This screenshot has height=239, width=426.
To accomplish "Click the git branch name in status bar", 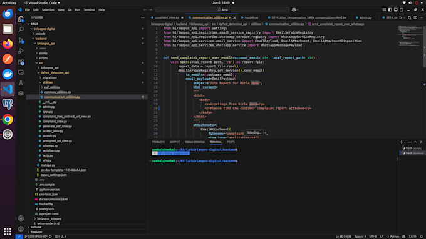I will click(x=36, y=237).
